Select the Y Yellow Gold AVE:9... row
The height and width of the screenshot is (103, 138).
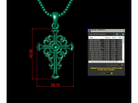(106, 52)
